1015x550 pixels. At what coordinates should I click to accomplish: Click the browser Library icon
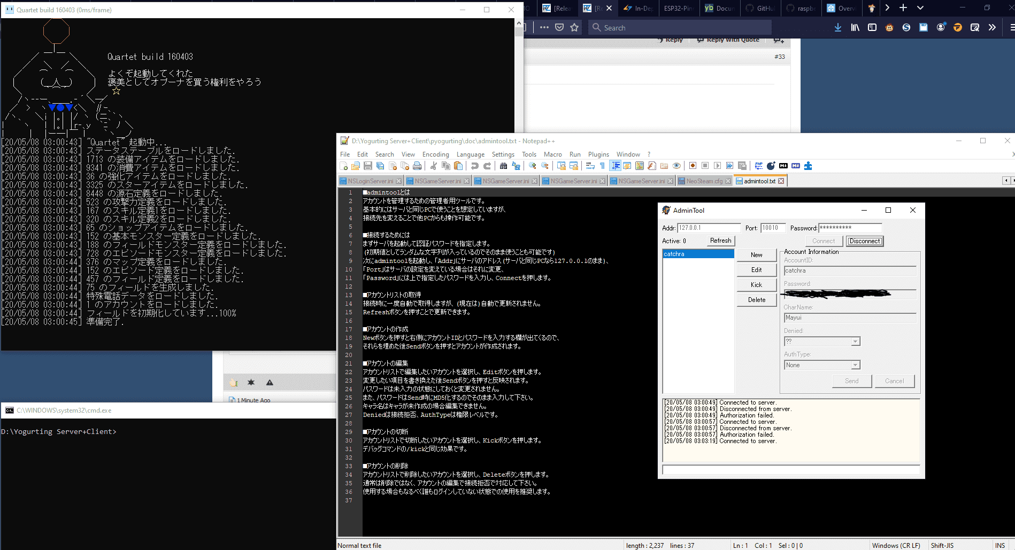[x=855, y=27]
